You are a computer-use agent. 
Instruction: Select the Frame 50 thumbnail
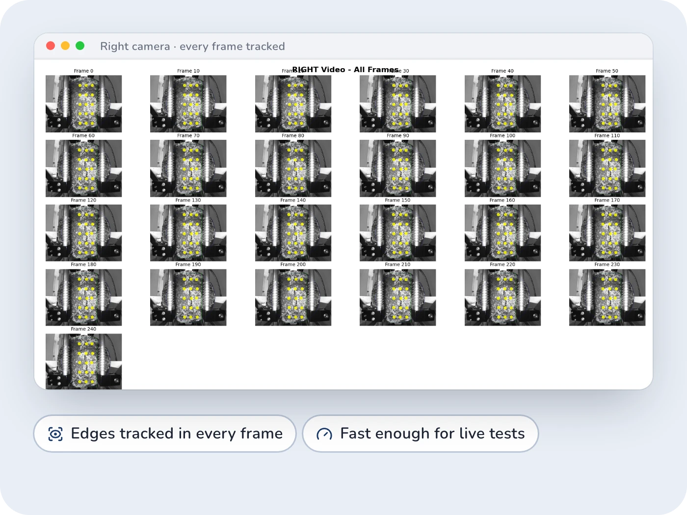point(608,103)
